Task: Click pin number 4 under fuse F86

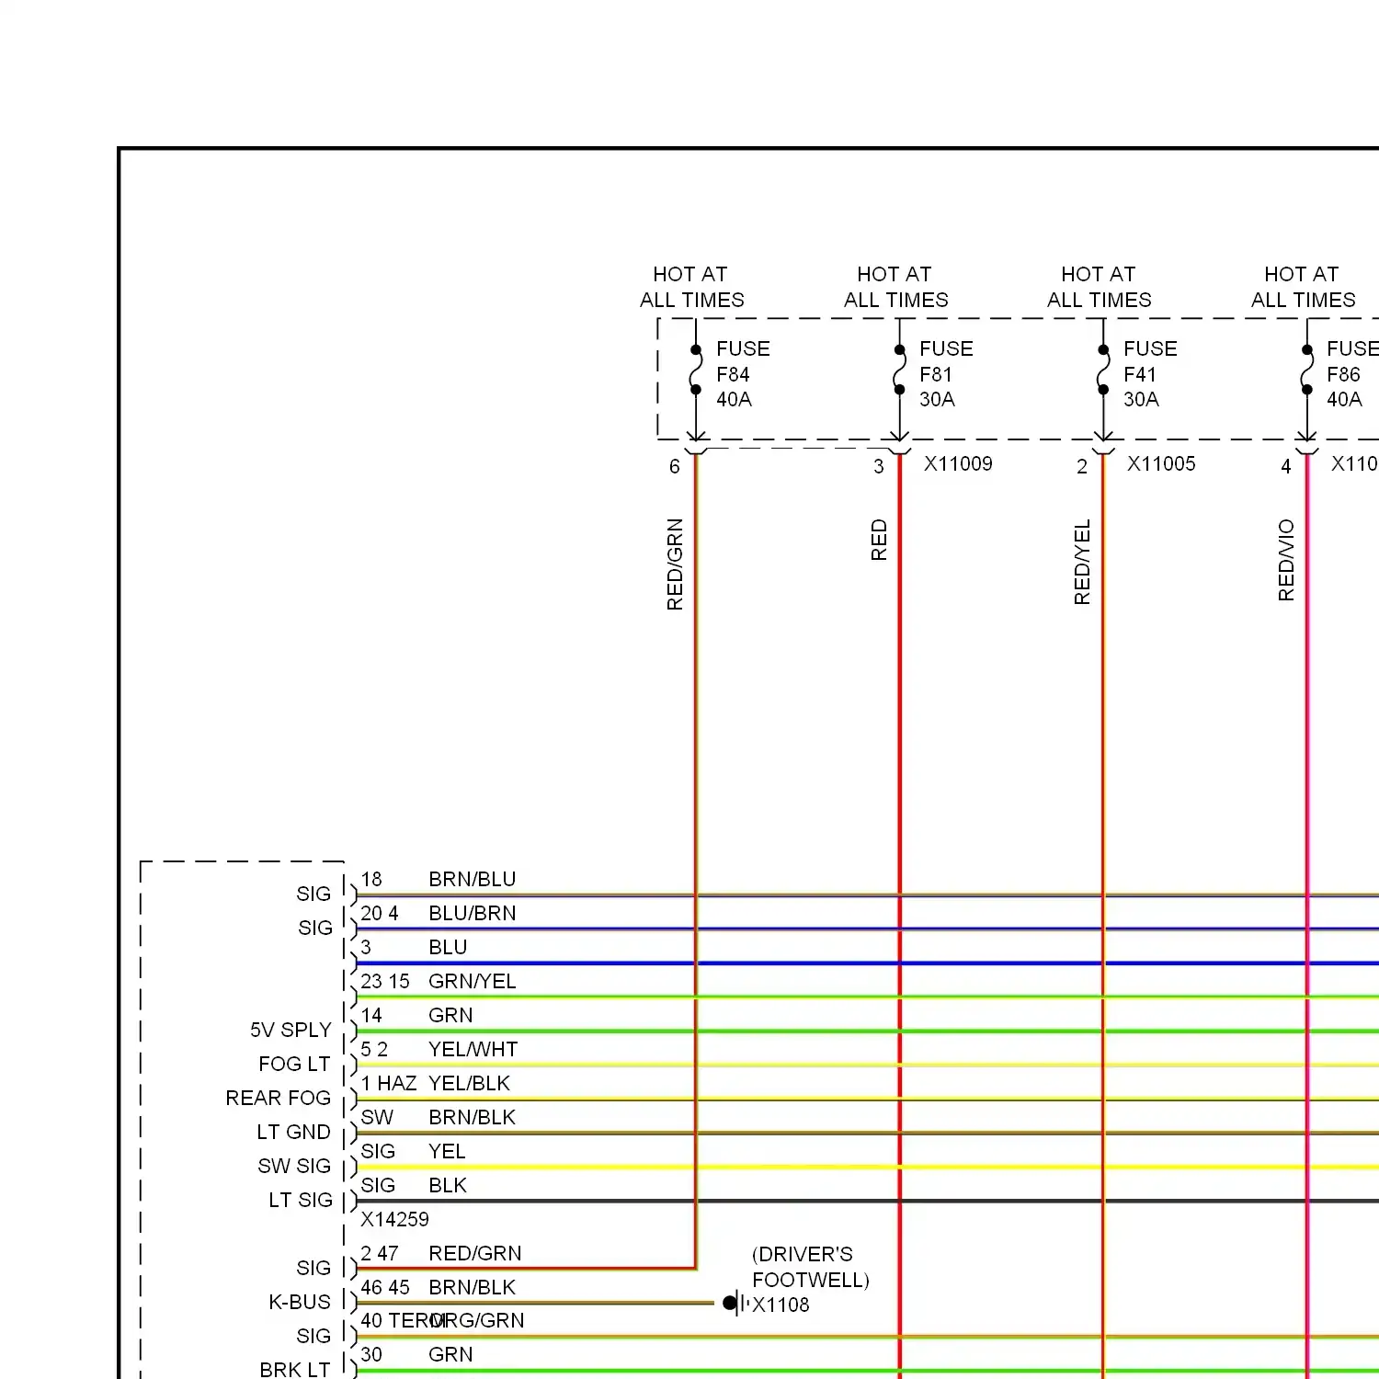Action: 1286,466
